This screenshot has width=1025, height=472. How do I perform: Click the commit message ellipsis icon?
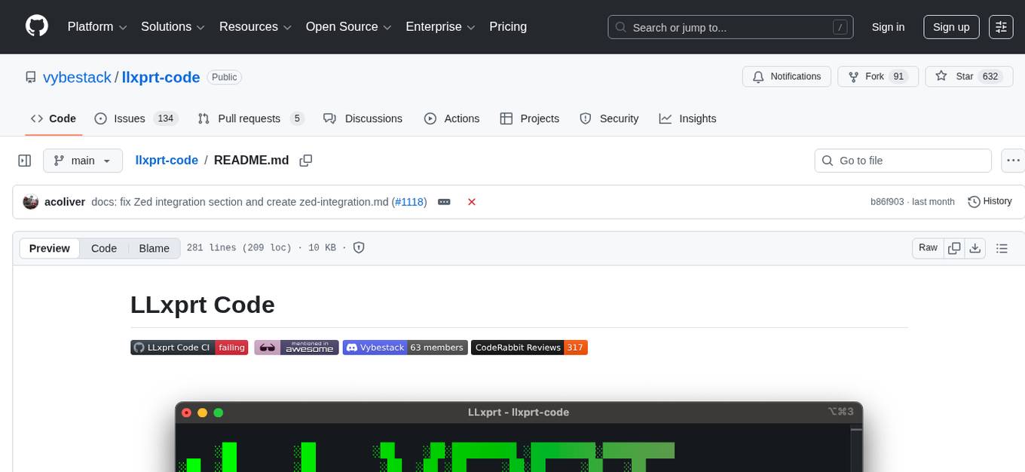click(444, 201)
